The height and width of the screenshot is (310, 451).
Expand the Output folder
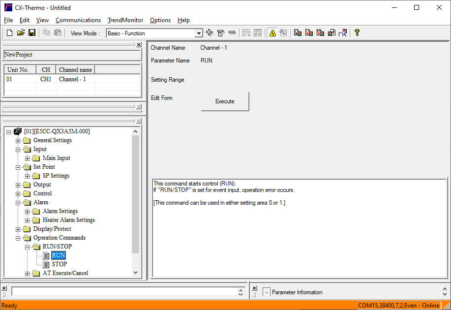[18, 185]
